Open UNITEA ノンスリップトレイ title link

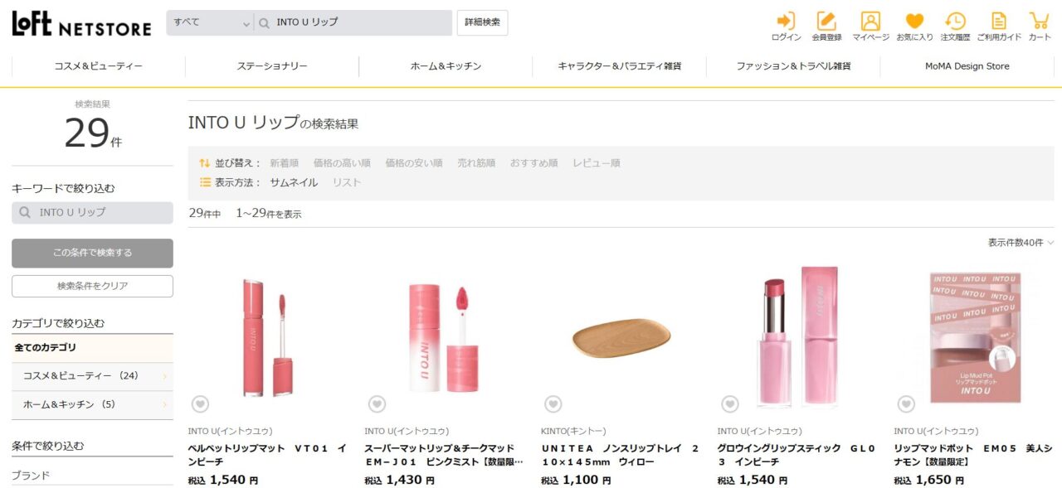click(620, 455)
